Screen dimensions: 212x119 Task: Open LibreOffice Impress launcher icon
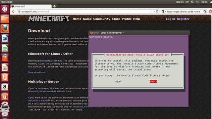5,67
